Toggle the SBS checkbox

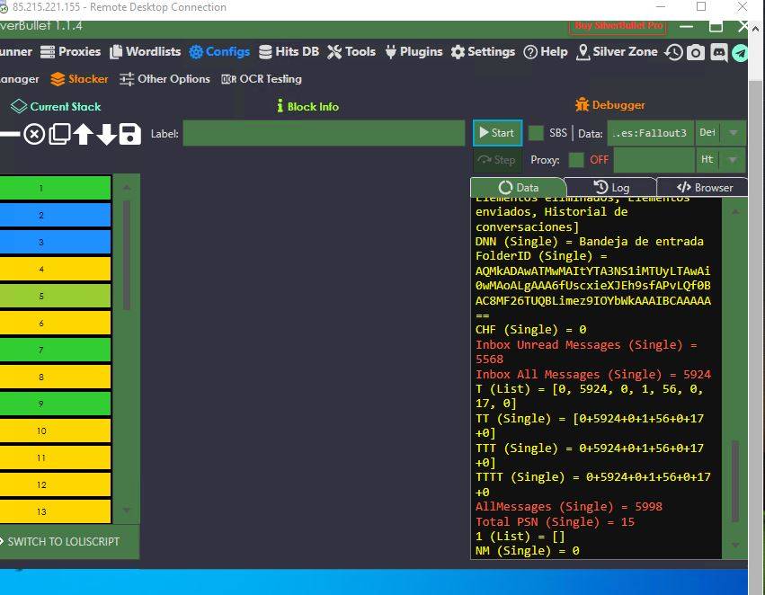[x=537, y=133]
